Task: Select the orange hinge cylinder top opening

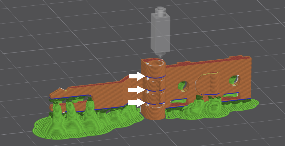Action: (x=155, y=63)
